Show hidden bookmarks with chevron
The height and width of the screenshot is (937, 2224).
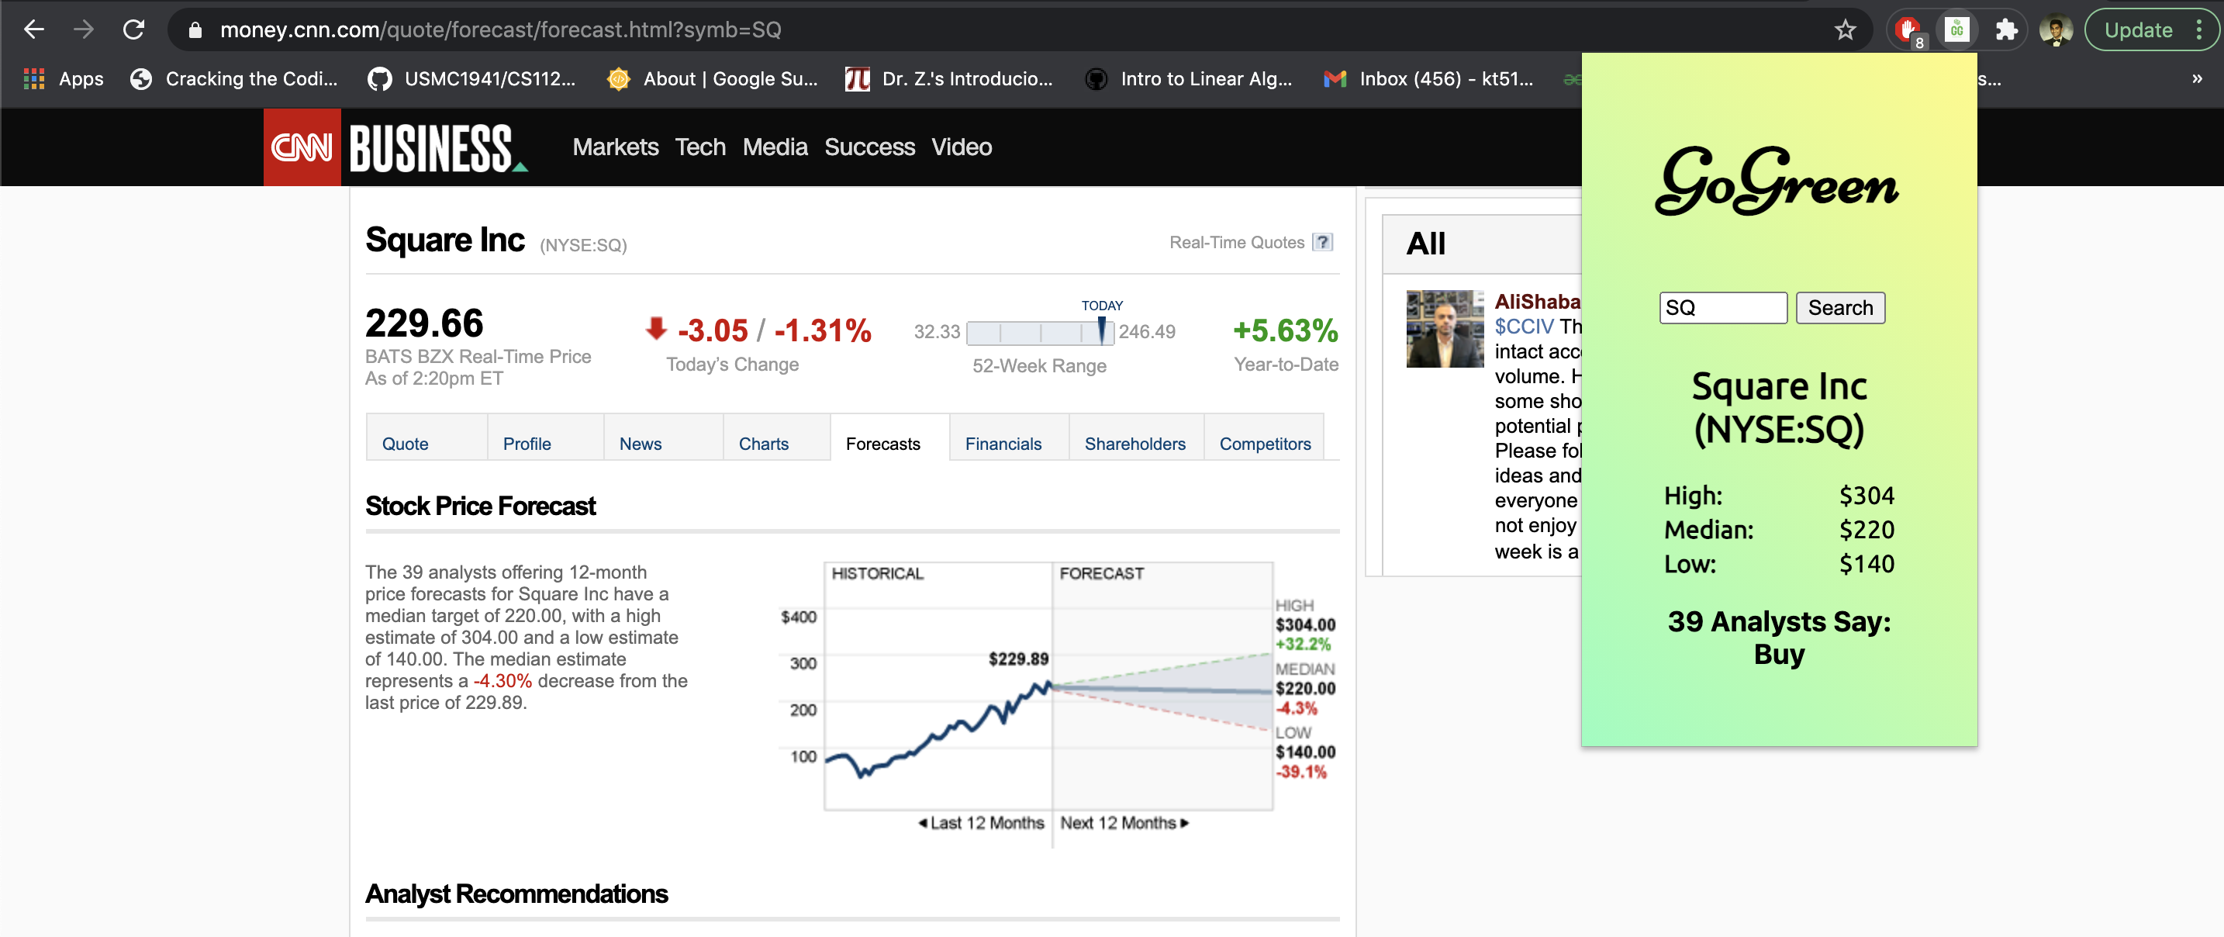[2196, 78]
